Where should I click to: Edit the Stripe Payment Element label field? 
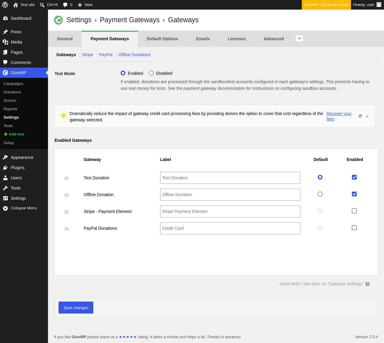click(x=230, y=211)
